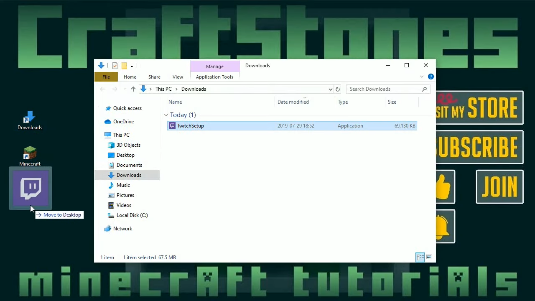This screenshot has height=301, width=535.
Task: Expand the address bar history dropdown
Action: click(x=330, y=89)
